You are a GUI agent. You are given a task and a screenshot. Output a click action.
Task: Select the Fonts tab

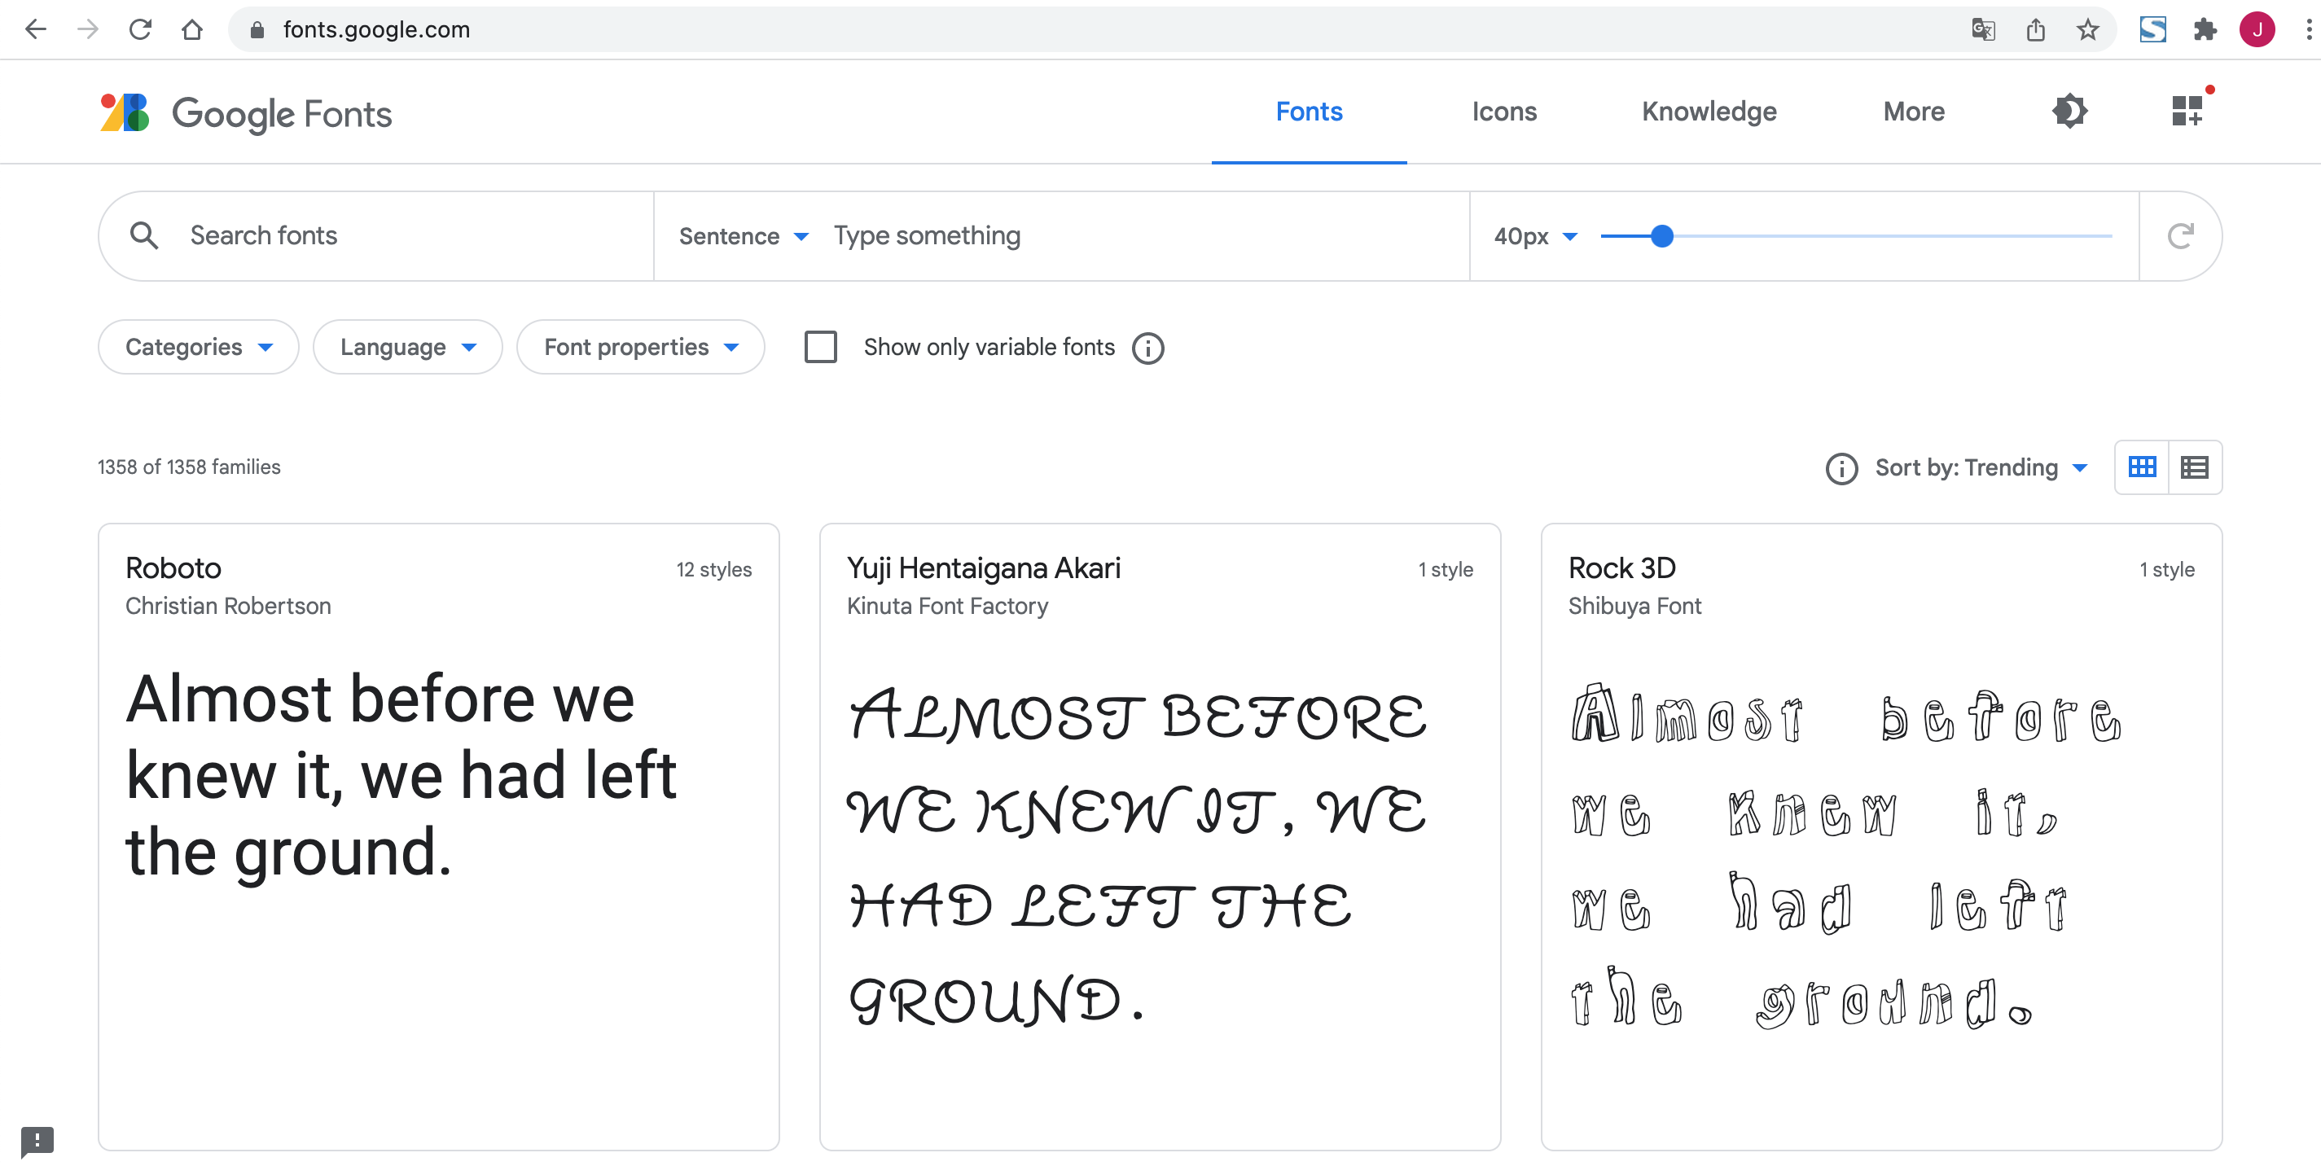point(1310,112)
